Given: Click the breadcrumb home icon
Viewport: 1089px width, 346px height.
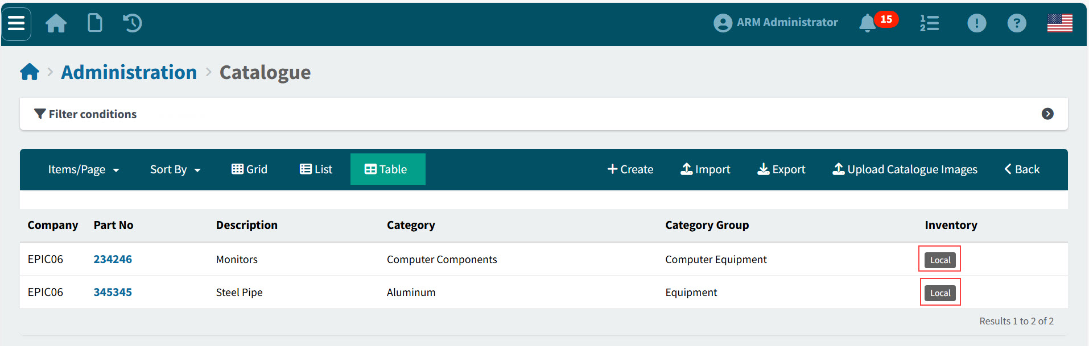Looking at the screenshot, I should 30,72.
